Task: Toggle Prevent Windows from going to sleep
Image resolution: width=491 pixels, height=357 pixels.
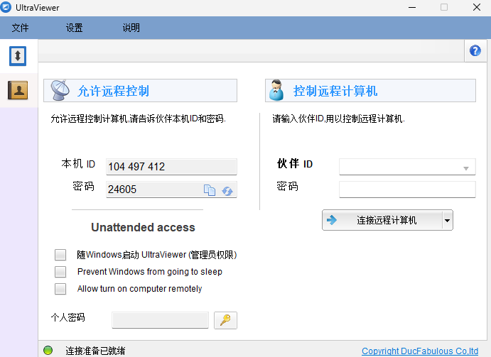Action: (61, 272)
